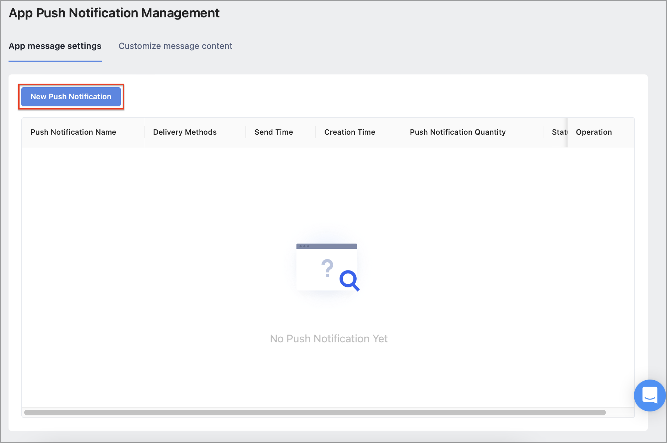Click the App Push Notification Management page title
This screenshot has height=443, width=667.
click(x=114, y=13)
